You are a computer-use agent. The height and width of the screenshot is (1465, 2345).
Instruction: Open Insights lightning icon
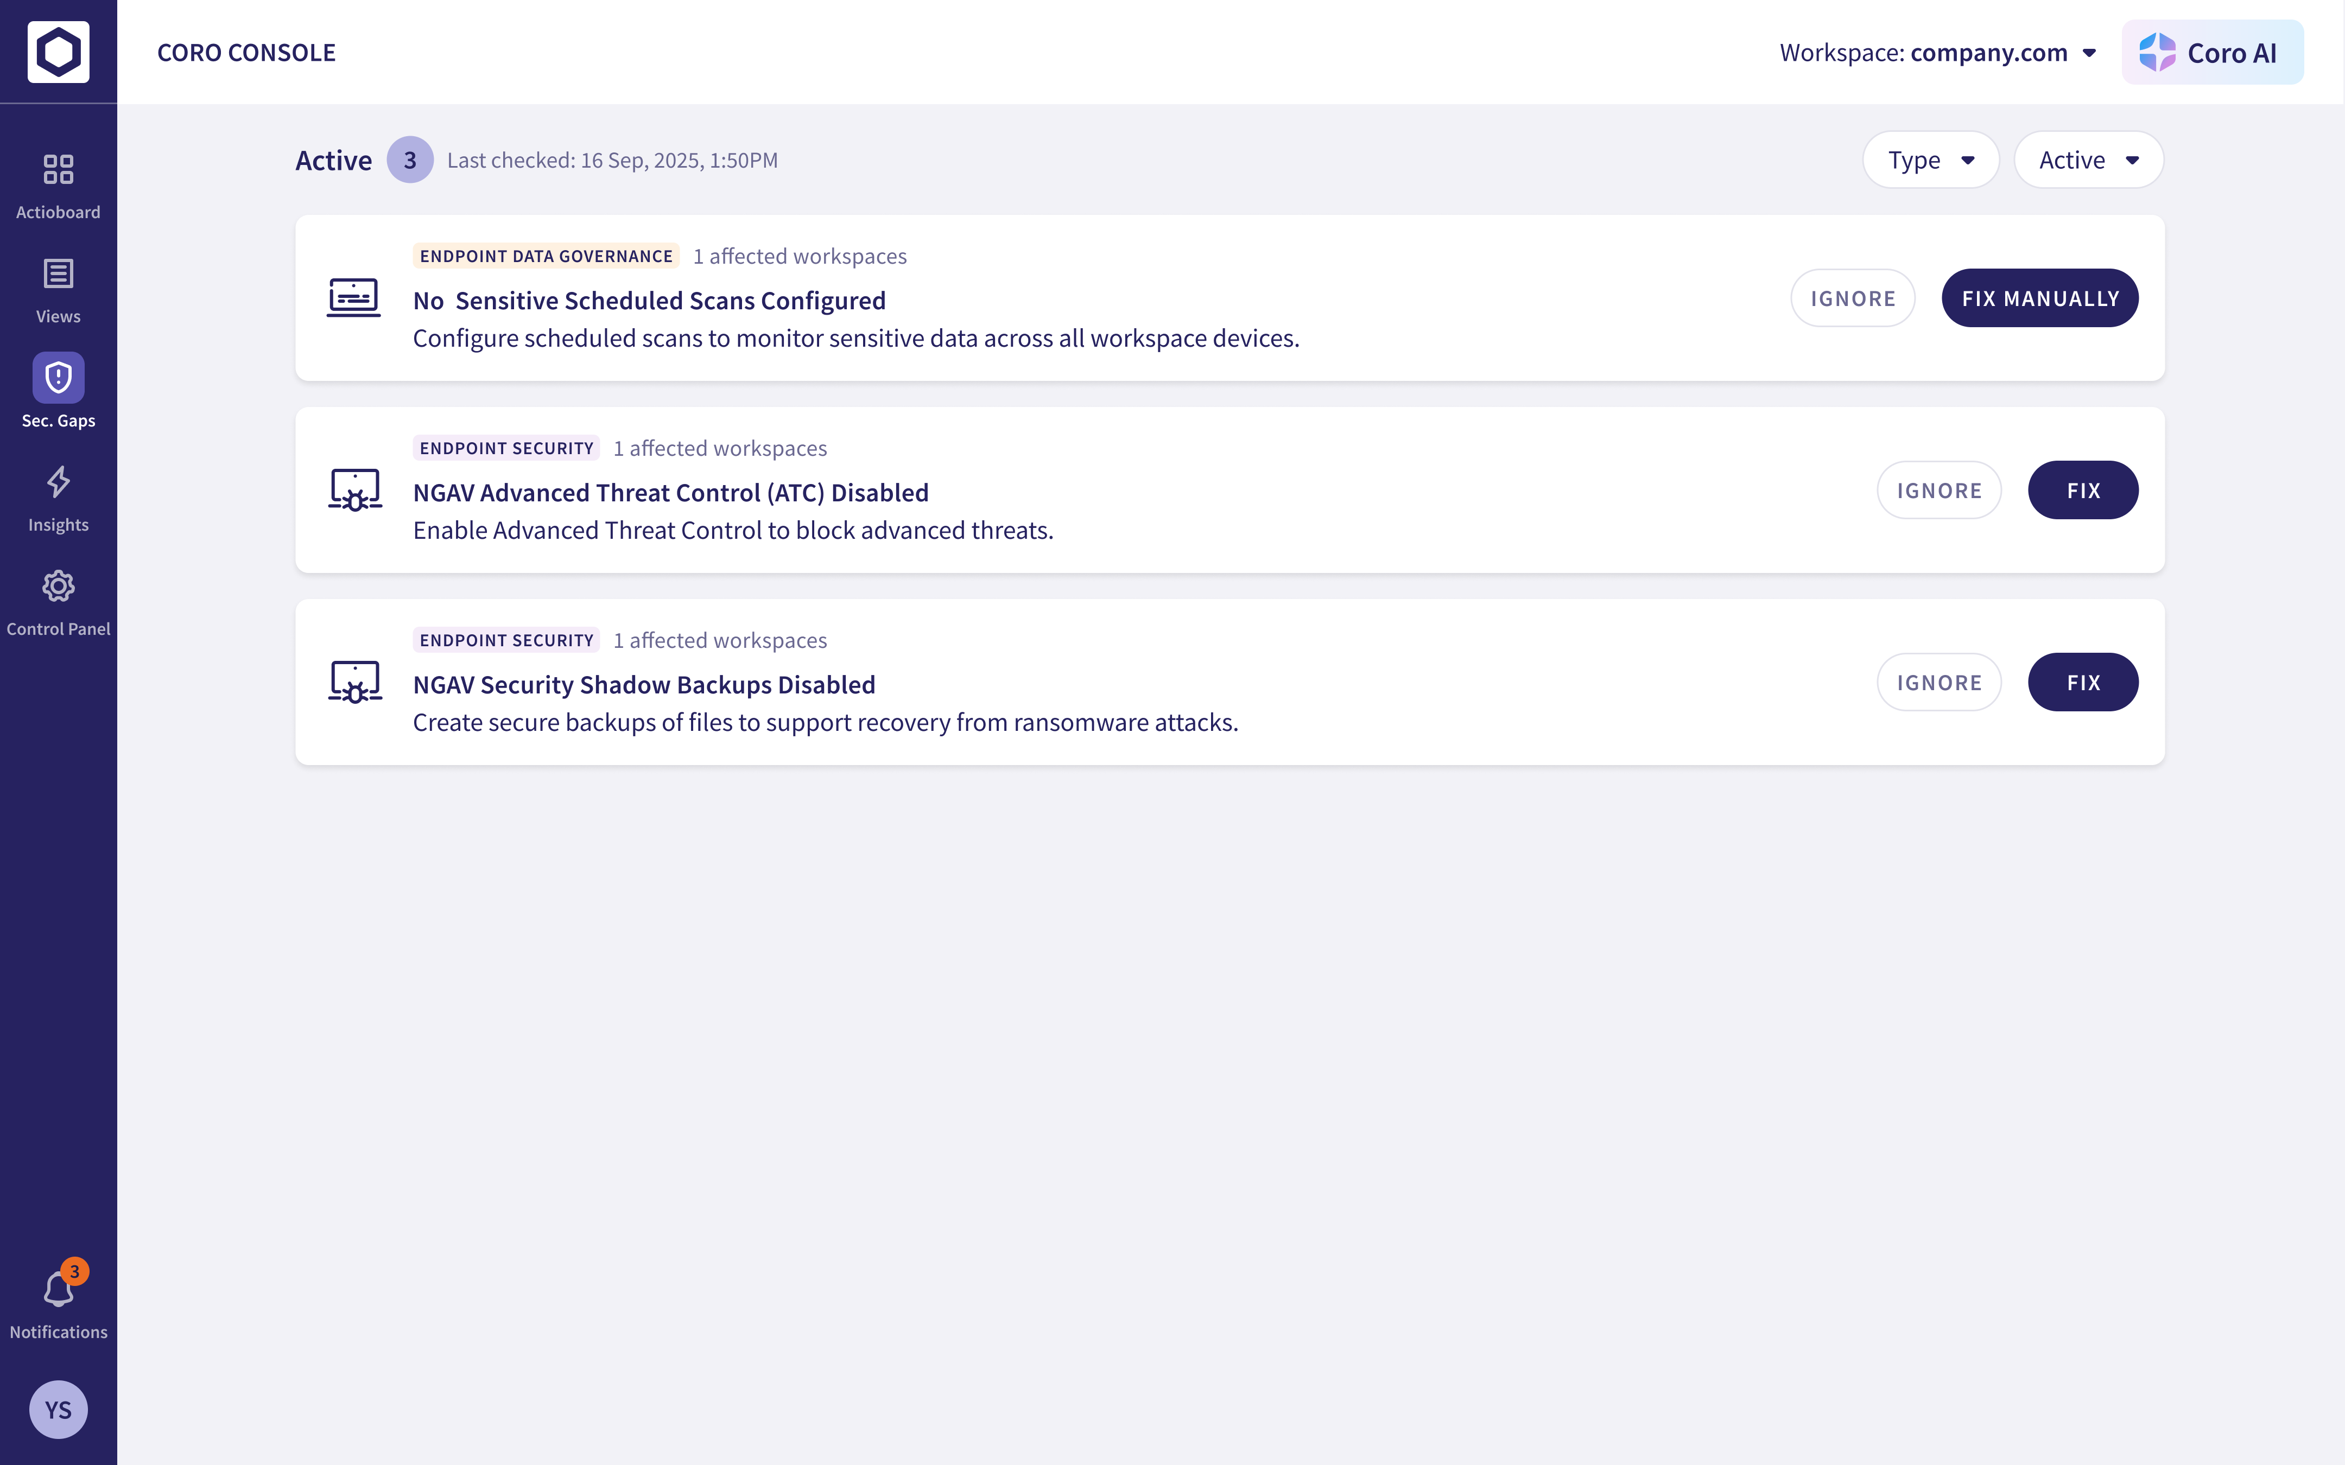(58, 482)
